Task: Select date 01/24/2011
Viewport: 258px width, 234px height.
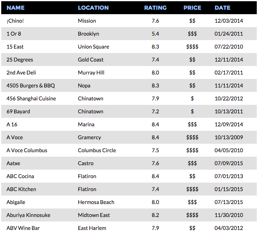Action: point(229,34)
